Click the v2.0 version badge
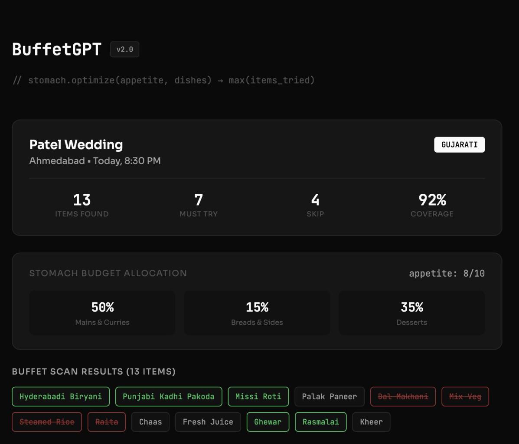519x444 pixels. (x=124, y=49)
